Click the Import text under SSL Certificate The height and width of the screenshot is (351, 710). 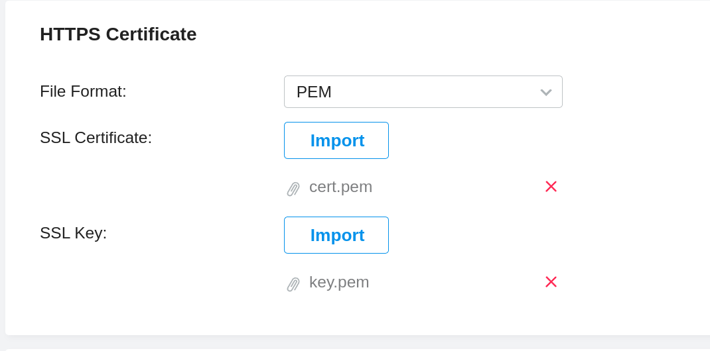(337, 140)
